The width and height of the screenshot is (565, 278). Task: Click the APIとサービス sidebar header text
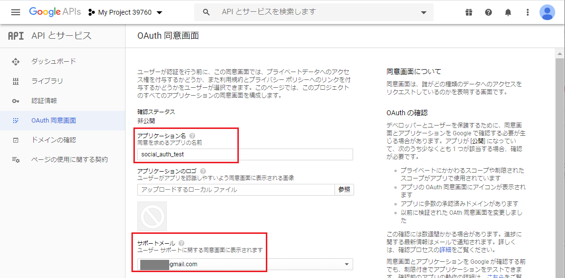[62, 36]
